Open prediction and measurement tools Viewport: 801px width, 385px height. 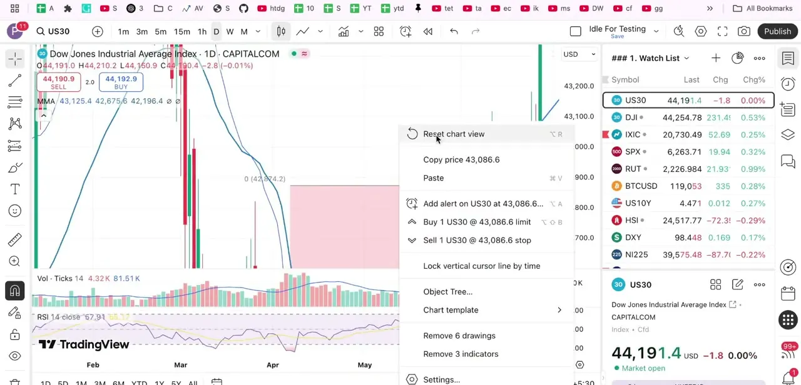coord(15,146)
